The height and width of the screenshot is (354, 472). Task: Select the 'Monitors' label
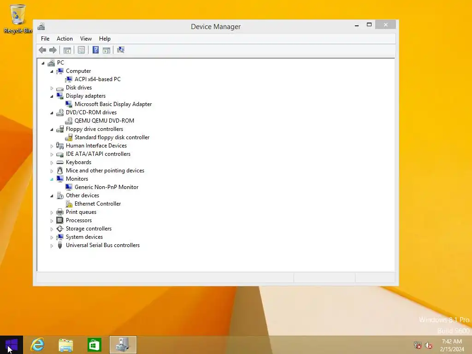tap(77, 179)
